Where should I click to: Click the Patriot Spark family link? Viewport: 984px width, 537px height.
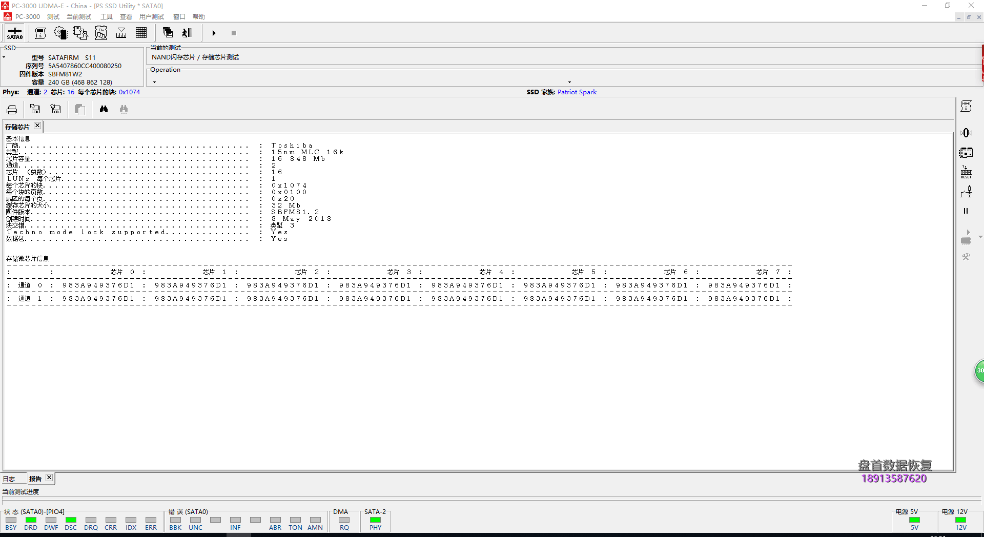pyautogui.click(x=577, y=92)
